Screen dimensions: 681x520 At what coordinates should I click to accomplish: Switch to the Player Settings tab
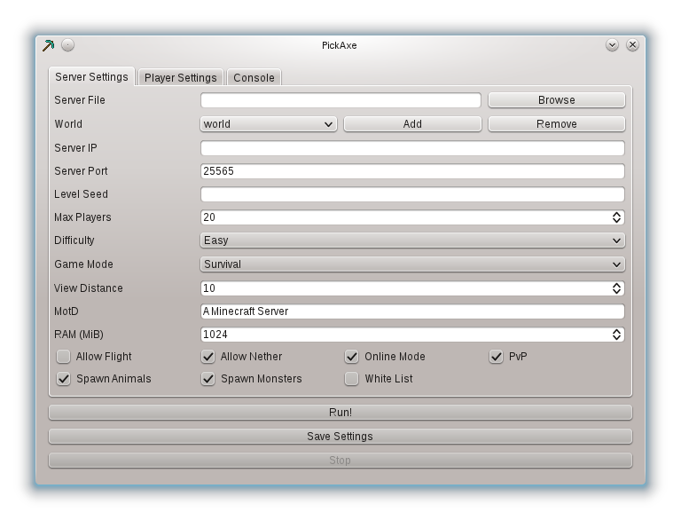[x=181, y=78]
